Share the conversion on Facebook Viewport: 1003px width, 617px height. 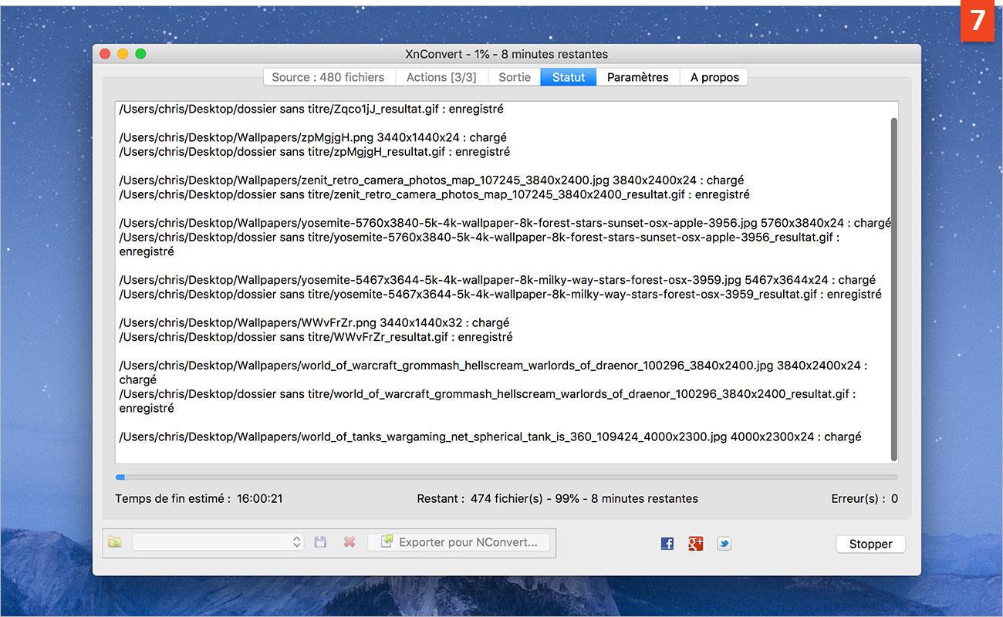(667, 543)
